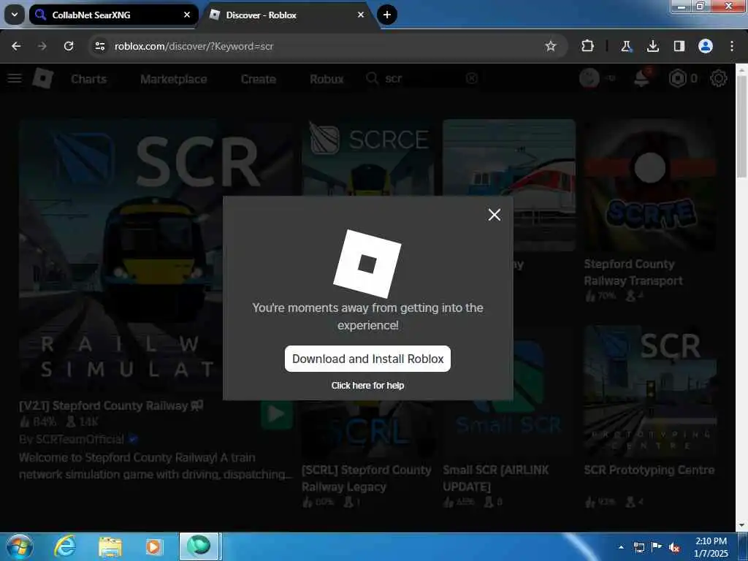Open a new browser tab
Viewport: 748px width, 561px height.
point(387,15)
